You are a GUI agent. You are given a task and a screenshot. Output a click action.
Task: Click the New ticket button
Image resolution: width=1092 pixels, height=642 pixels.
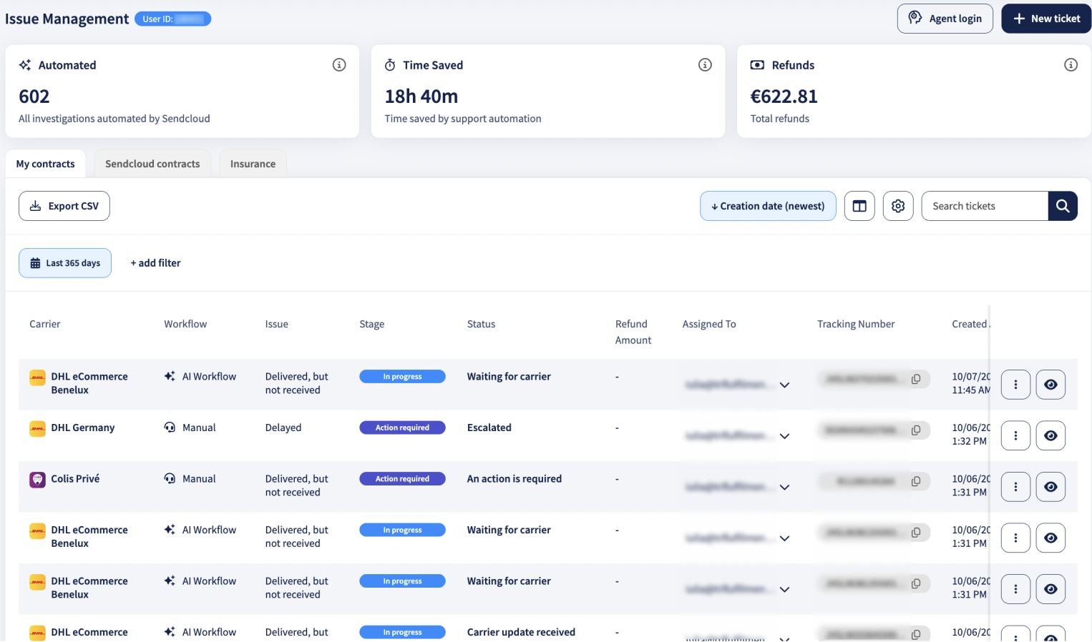pyautogui.click(x=1046, y=19)
